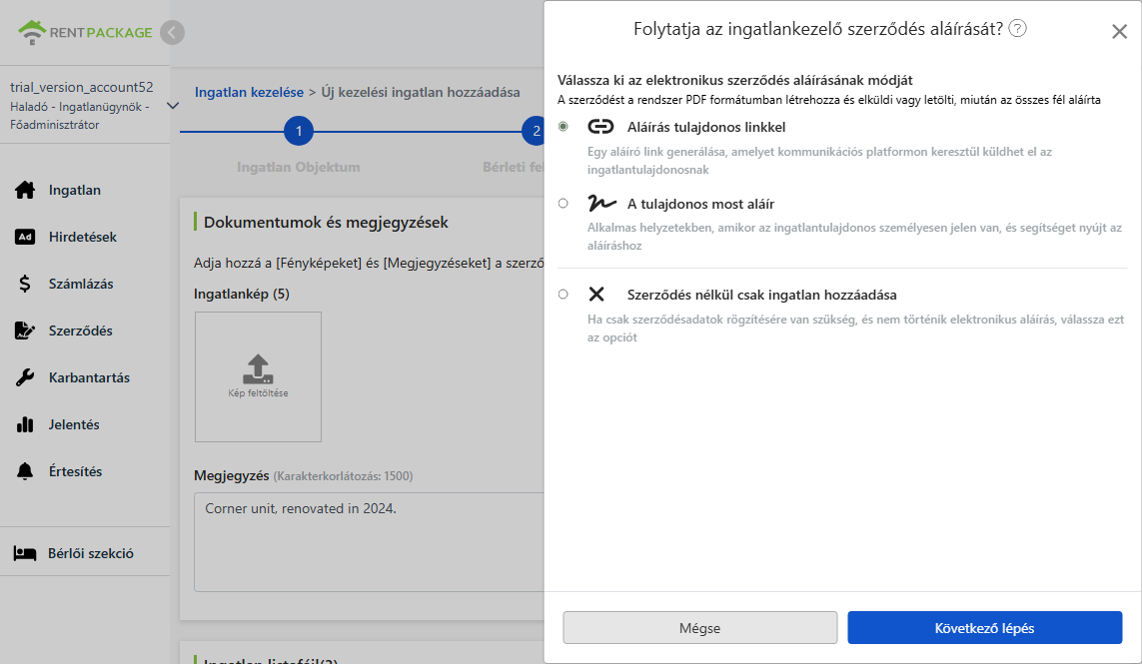The image size is (1142, 664).
Task: Click the Dokumentumok és megjegyzések section title
Action: click(326, 222)
